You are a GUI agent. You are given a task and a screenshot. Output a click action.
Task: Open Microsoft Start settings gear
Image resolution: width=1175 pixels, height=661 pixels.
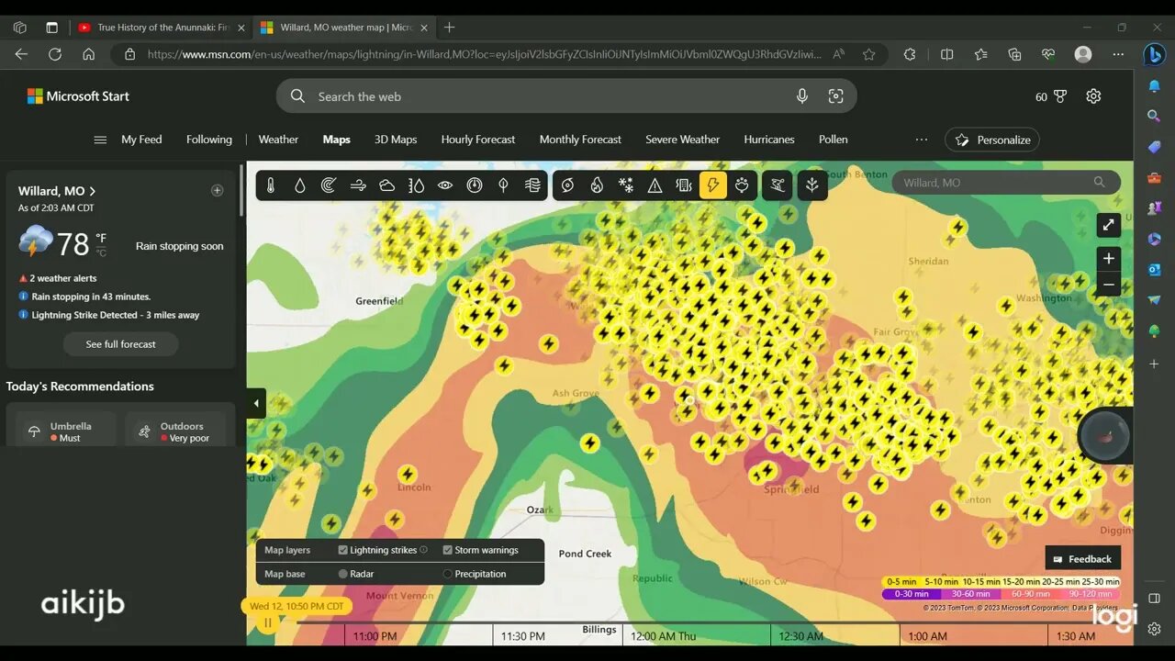click(x=1093, y=96)
